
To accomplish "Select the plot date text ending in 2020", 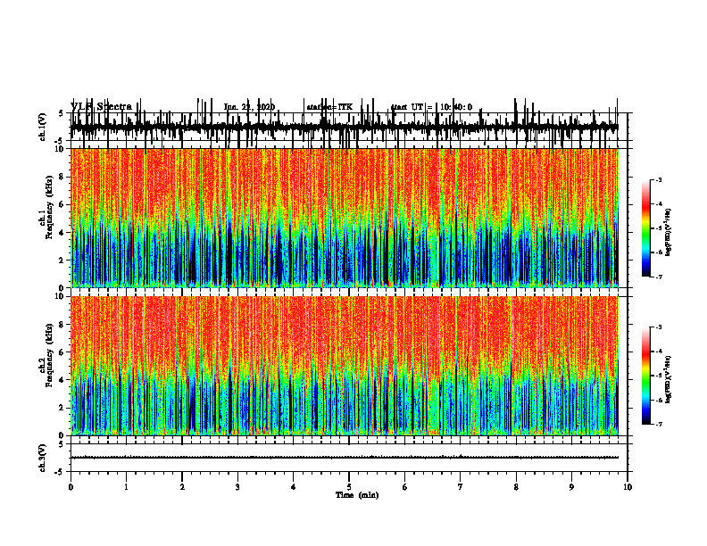I will [x=249, y=107].
